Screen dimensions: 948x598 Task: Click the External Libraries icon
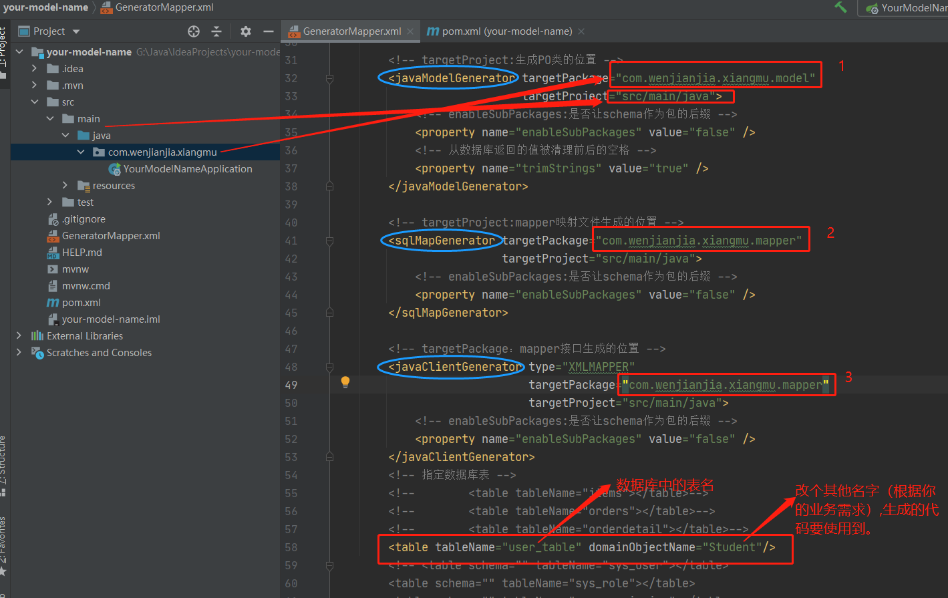[37, 336]
